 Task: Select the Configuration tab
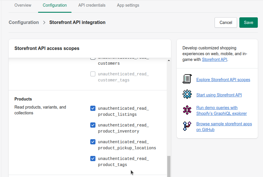coord(55,5)
